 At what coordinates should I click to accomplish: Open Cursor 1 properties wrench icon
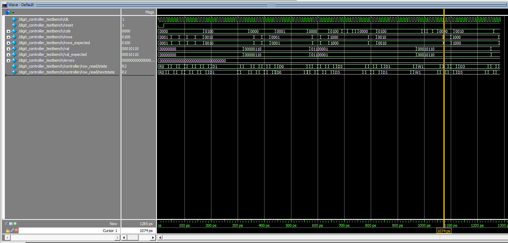pos(12,231)
